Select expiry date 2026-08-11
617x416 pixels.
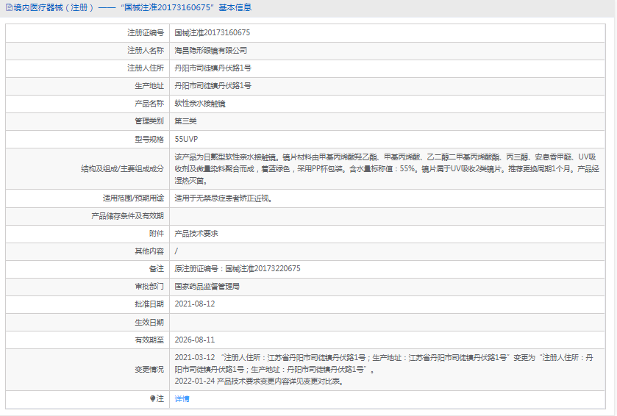[x=194, y=340]
